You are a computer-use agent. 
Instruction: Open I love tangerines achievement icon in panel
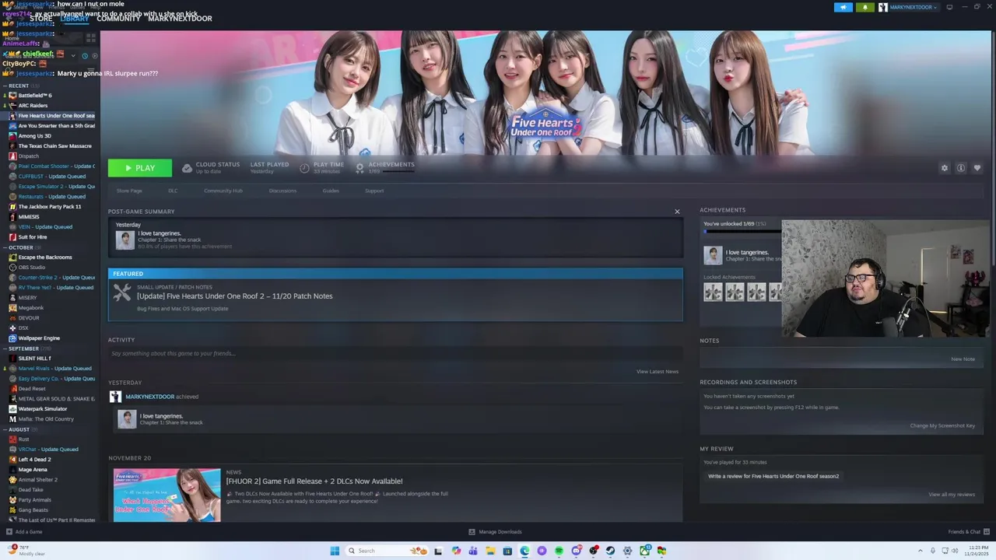(713, 255)
